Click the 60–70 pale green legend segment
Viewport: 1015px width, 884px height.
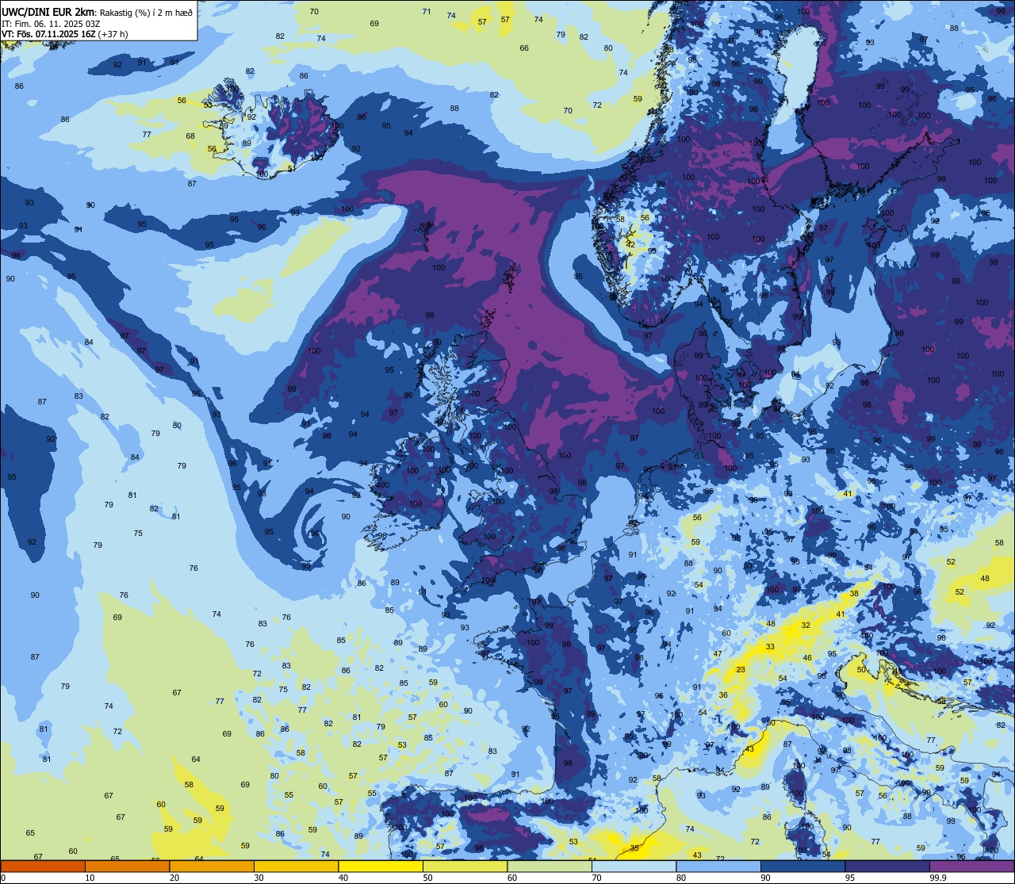(550, 866)
